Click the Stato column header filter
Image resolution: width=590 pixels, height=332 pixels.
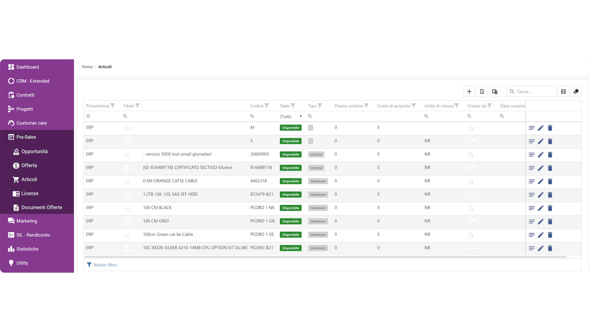point(293,106)
